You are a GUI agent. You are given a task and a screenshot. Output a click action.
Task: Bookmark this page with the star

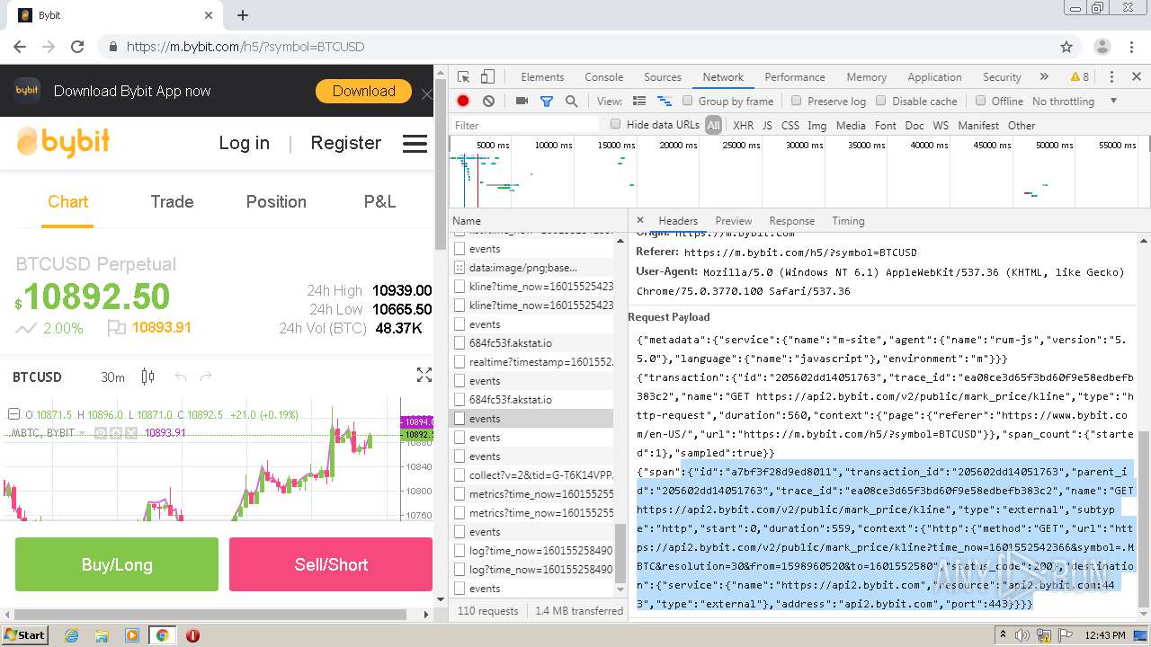pyautogui.click(x=1066, y=47)
